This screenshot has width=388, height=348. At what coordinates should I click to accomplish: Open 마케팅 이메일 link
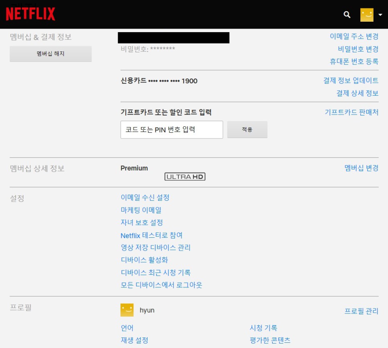click(141, 210)
